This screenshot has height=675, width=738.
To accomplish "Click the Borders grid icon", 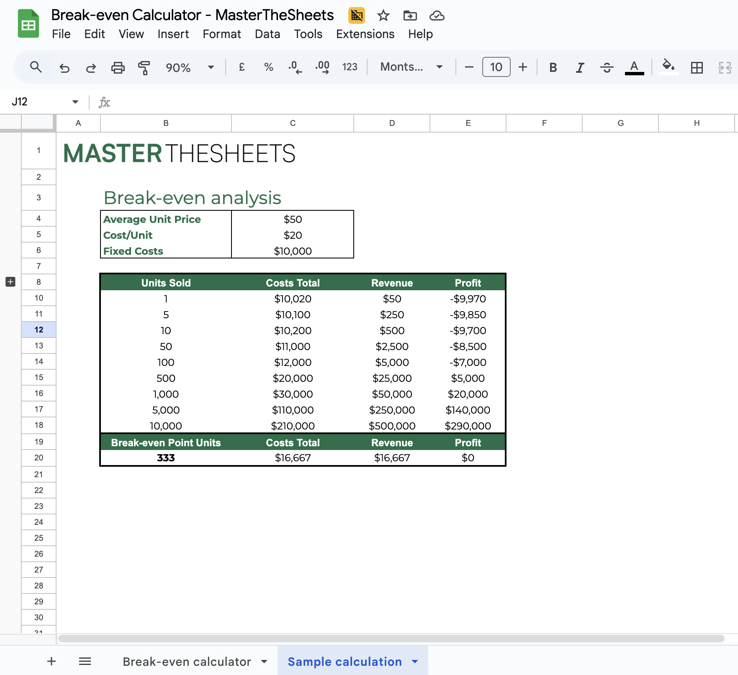I will tap(697, 67).
